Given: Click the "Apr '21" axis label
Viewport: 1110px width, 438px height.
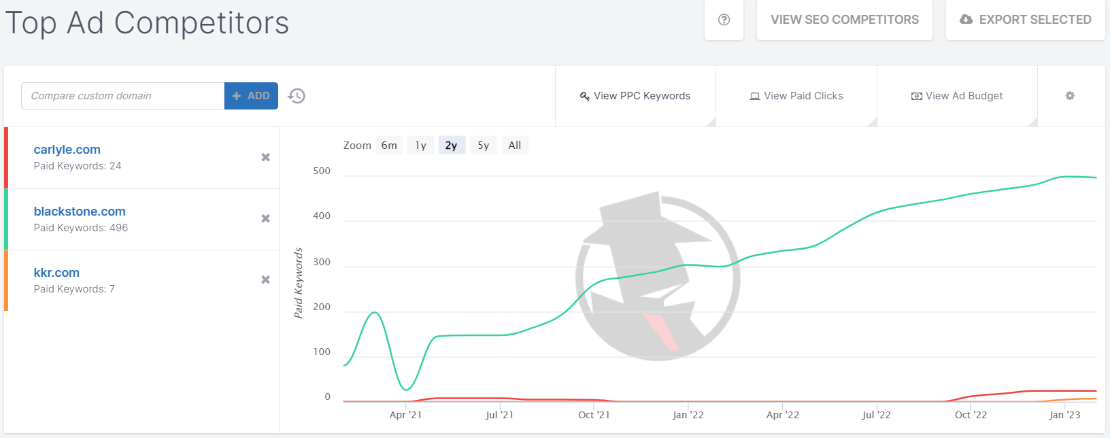Looking at the screenshot, I should click(x=405, y=415).
